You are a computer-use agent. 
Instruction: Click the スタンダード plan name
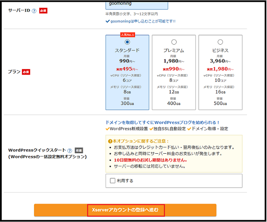(x=127, y=50)
